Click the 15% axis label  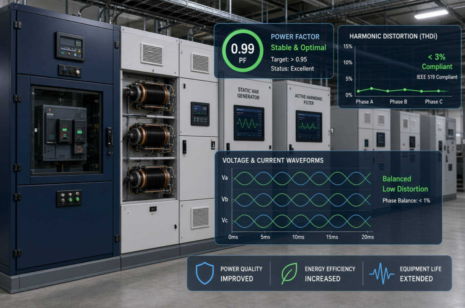coord(348,47)
